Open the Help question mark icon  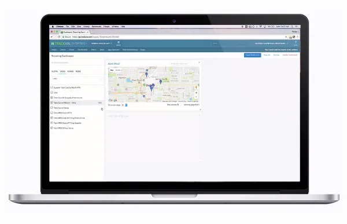(x=296, y=42)
